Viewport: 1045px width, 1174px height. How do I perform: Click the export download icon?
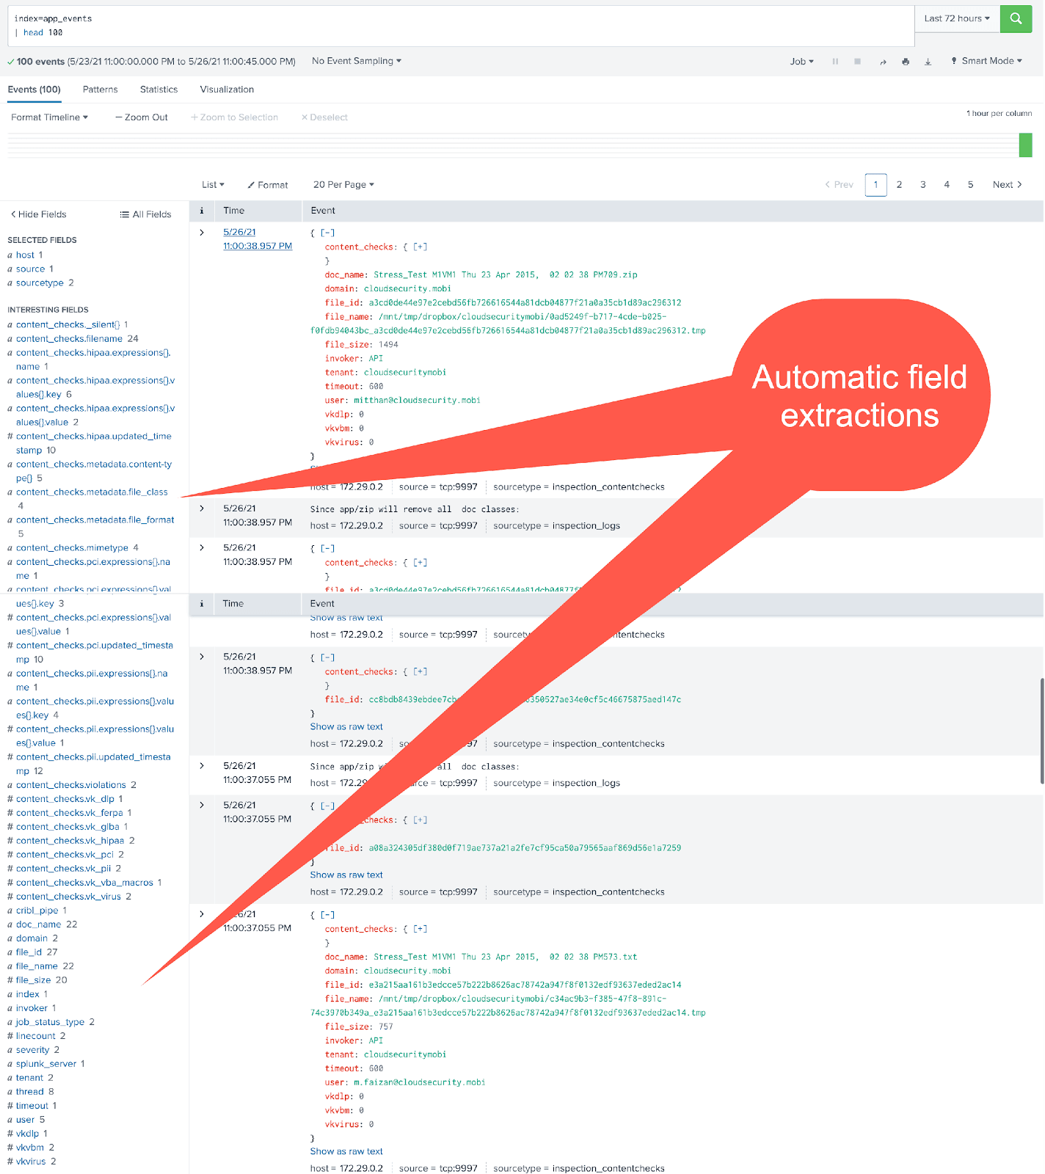[x=928, y=62]
